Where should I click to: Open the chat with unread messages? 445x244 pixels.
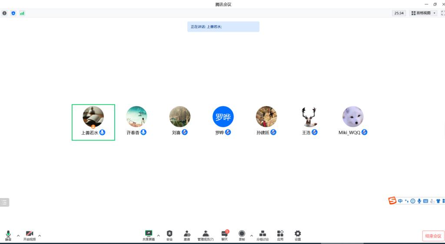coord(225,235)
